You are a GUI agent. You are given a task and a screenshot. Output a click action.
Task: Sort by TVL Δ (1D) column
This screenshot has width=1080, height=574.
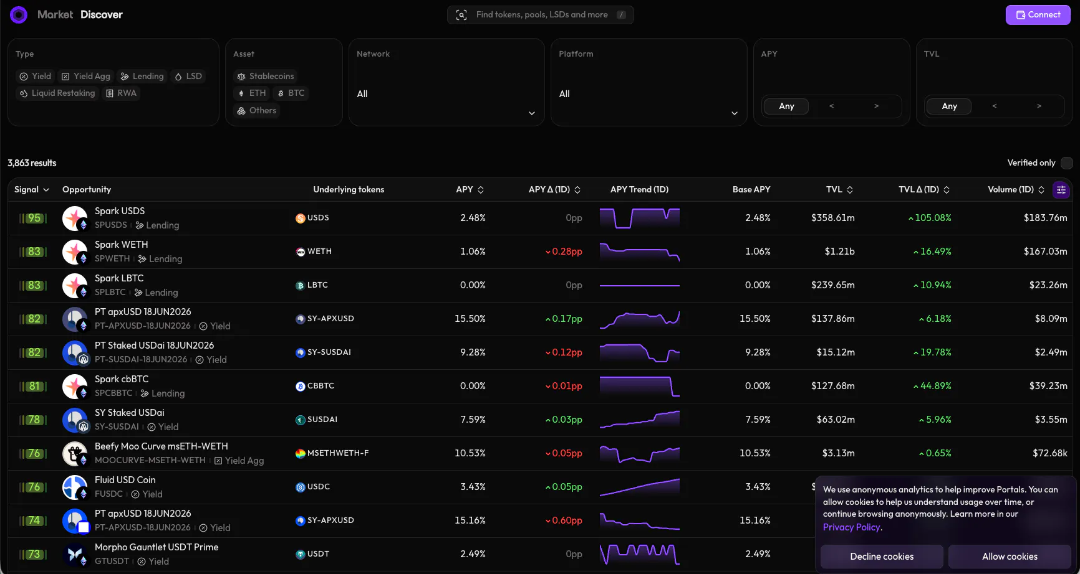(x=925, y=190)
